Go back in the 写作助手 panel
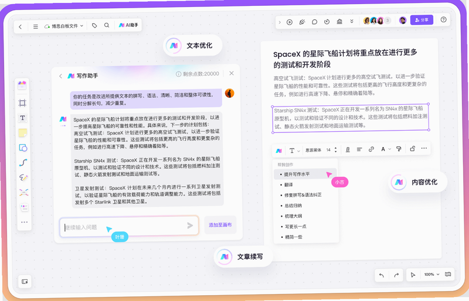 [61, 76]
